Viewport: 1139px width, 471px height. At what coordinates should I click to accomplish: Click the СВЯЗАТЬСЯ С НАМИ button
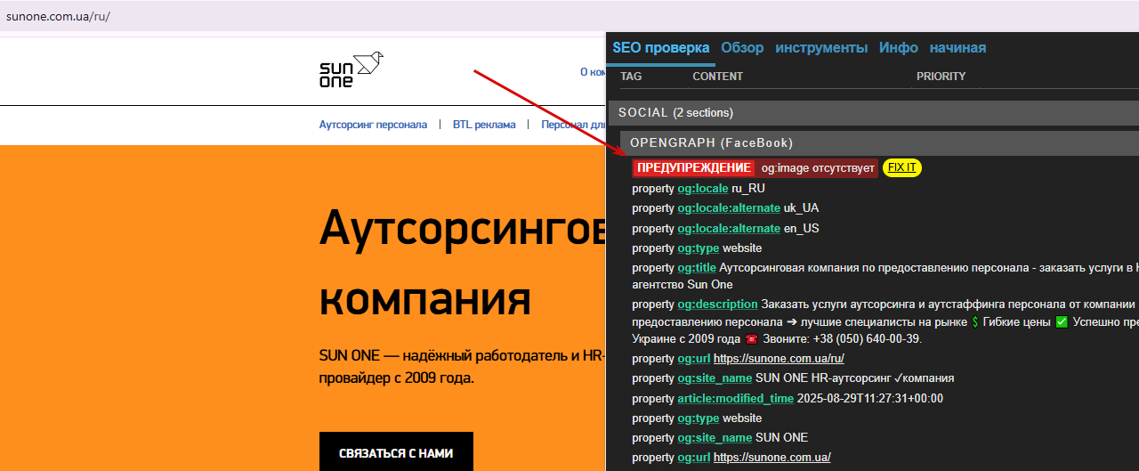pos(396,452)
